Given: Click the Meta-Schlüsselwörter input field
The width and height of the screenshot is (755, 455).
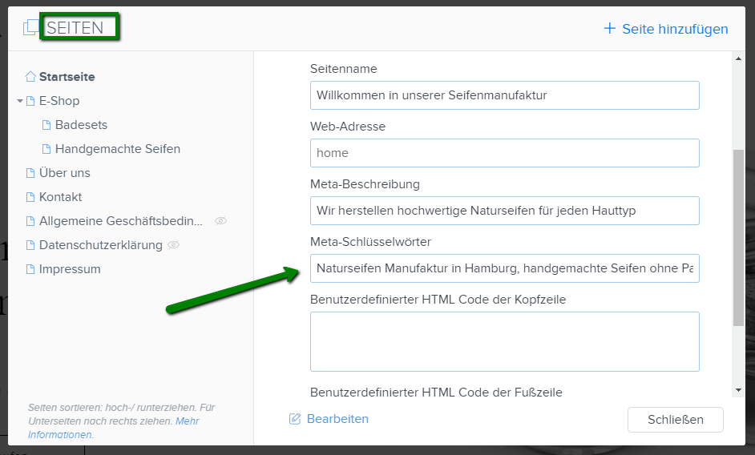Looking at the screenshot, I should 505,268.
